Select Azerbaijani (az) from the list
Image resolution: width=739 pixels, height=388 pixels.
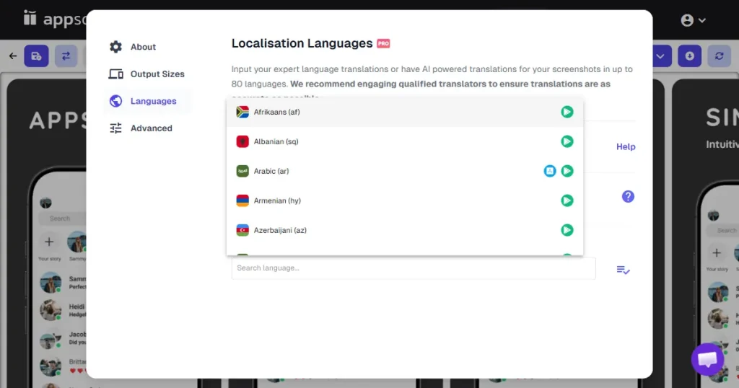point(404,230)
